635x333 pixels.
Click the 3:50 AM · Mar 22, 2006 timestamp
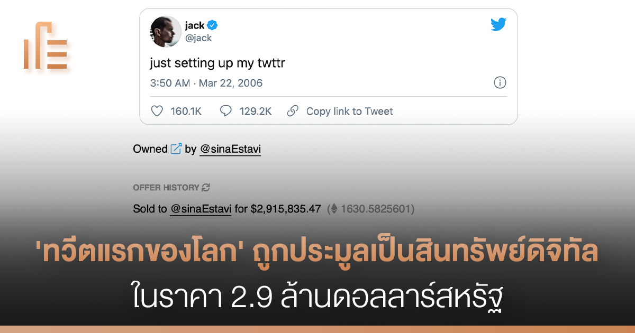tap(206, 83)
